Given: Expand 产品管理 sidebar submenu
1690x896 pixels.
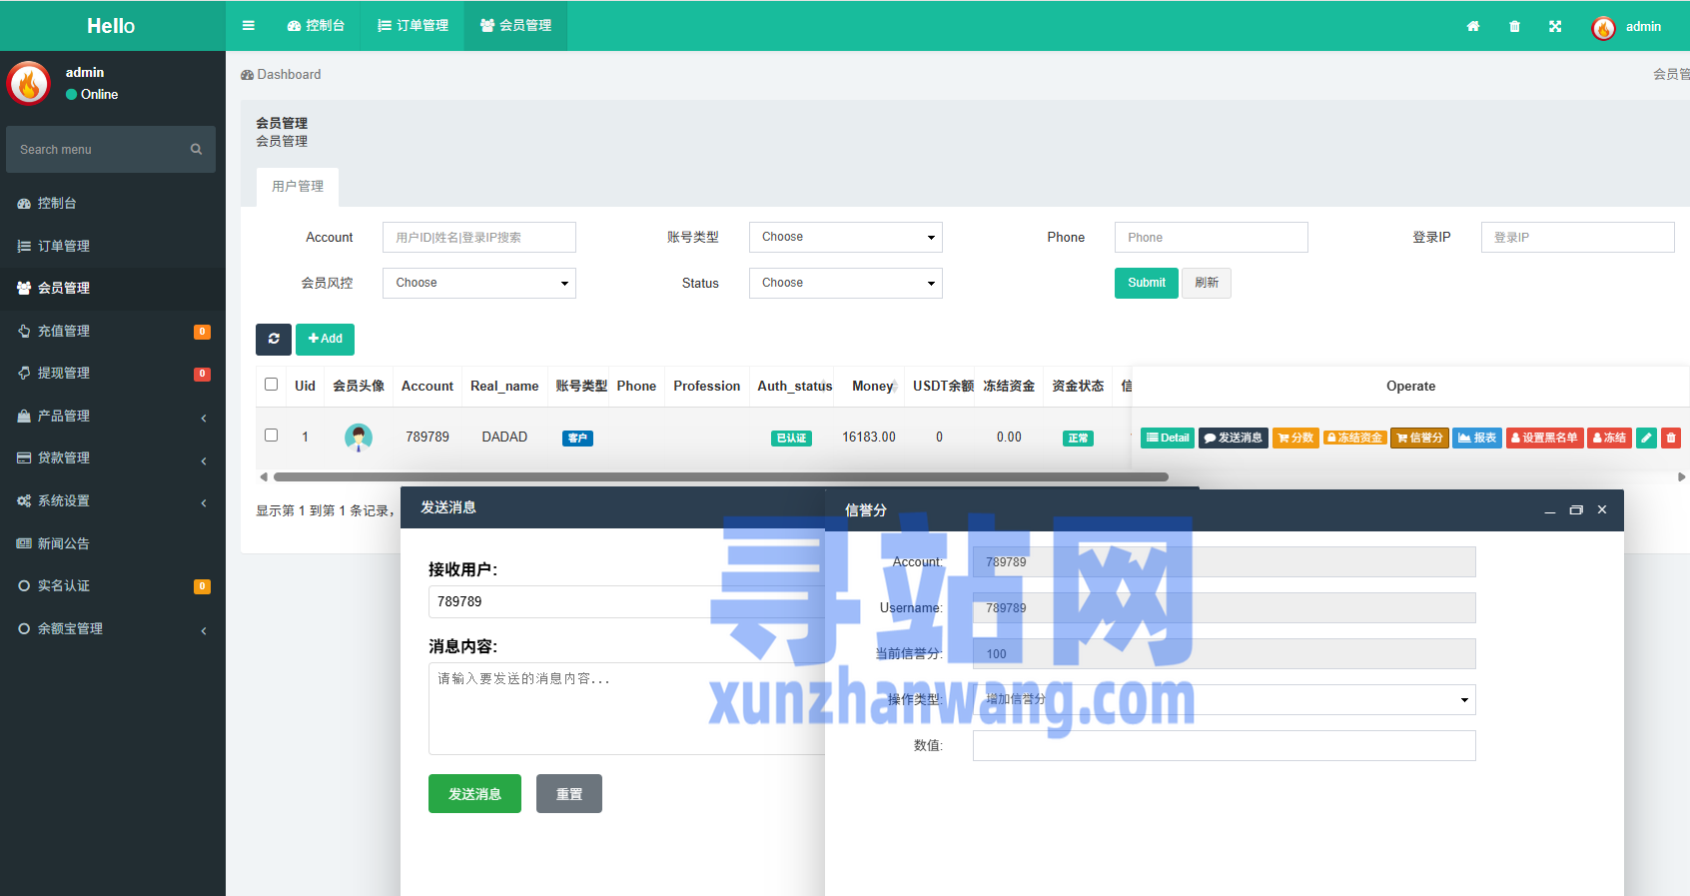Looking at the screenshot, I should [x=113, y=416].
